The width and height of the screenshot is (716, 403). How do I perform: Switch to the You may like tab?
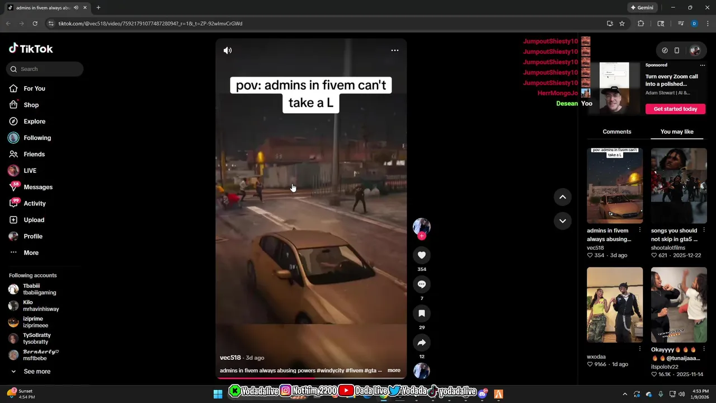677,132
